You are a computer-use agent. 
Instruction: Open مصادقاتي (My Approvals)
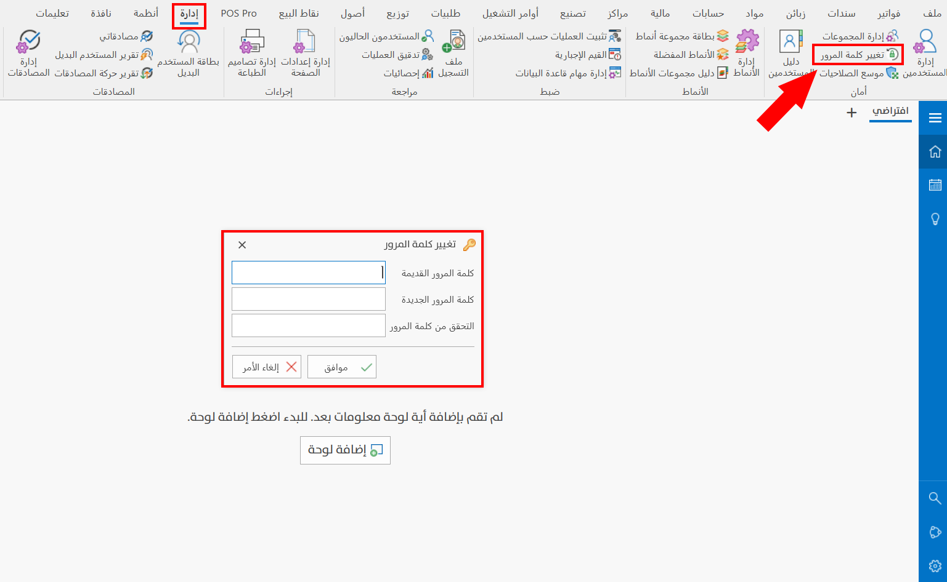coord(121,35)
